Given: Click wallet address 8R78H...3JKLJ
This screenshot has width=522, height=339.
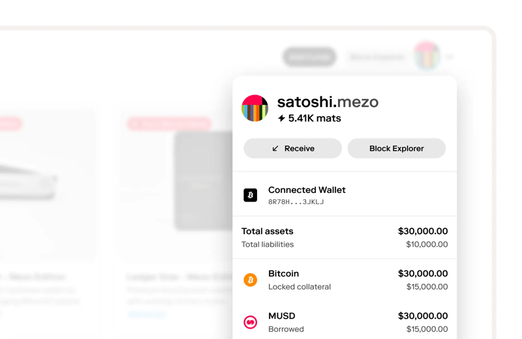Looking at the screenshot, I should [x=296, y=202].
